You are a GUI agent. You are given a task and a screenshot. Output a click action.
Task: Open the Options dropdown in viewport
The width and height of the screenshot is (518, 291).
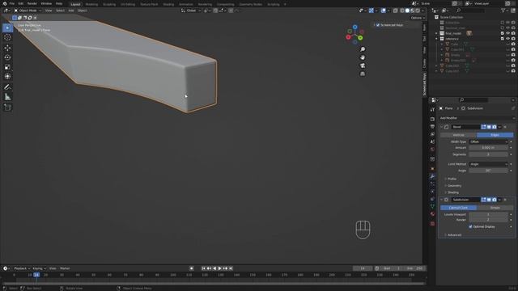[418, 18]
